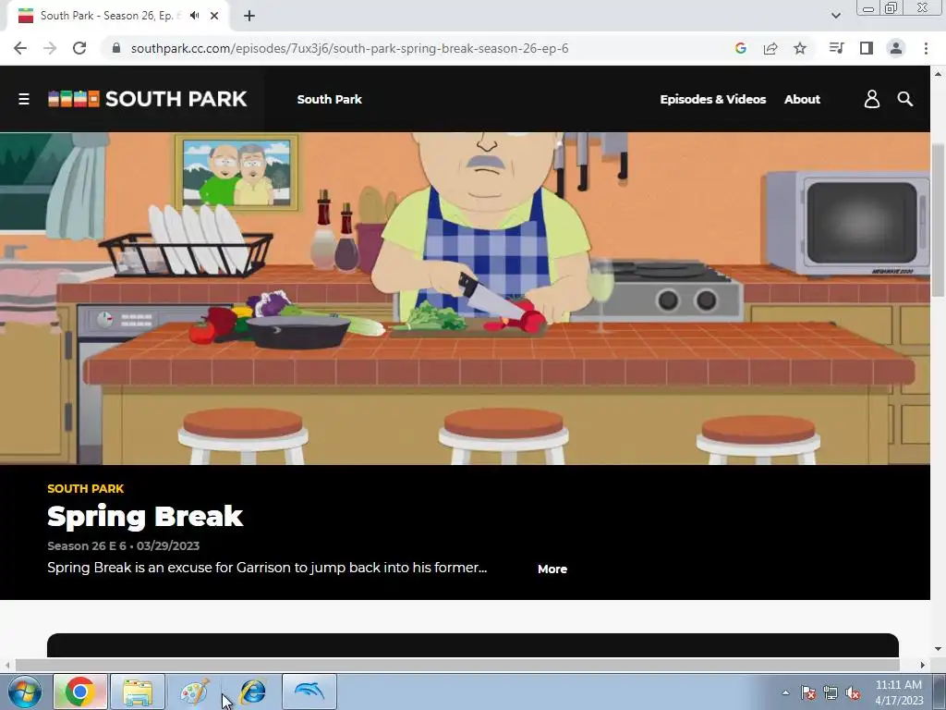946x710 pixels.
Task: Show hidden tray icons arrow
Action: 785,692
